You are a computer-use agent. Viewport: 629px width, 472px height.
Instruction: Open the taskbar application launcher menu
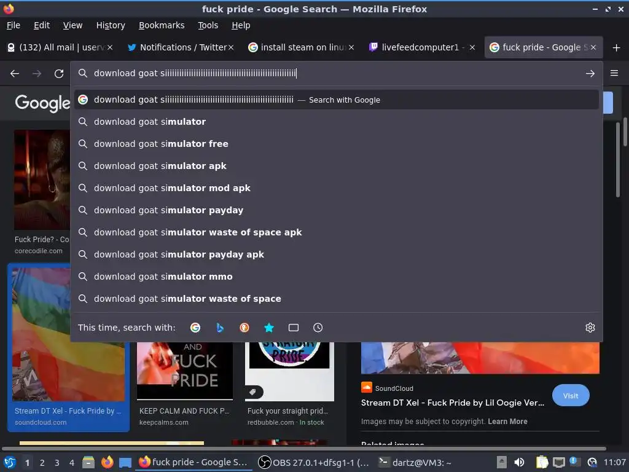point(10,462)
